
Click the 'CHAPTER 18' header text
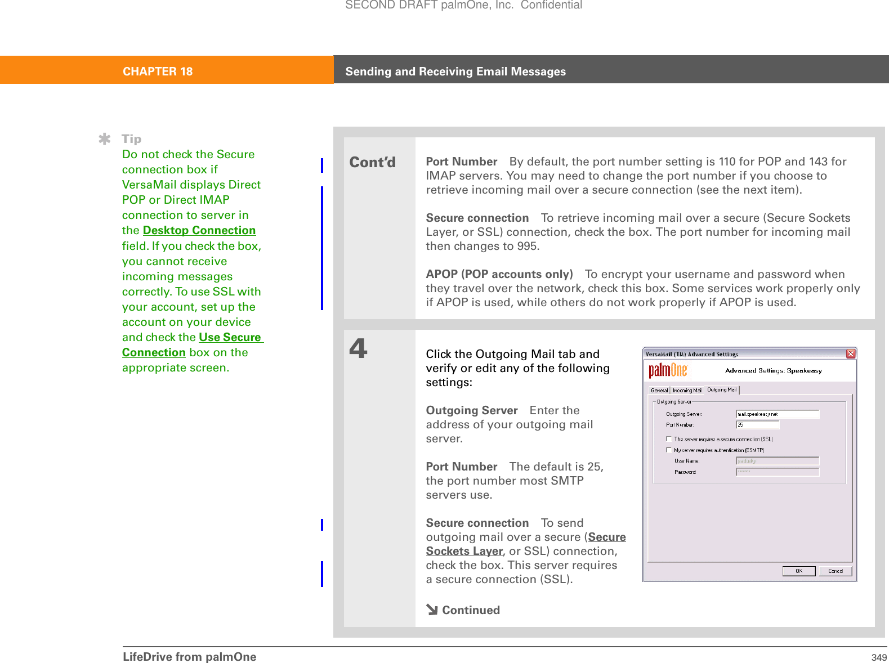point(158,71)
